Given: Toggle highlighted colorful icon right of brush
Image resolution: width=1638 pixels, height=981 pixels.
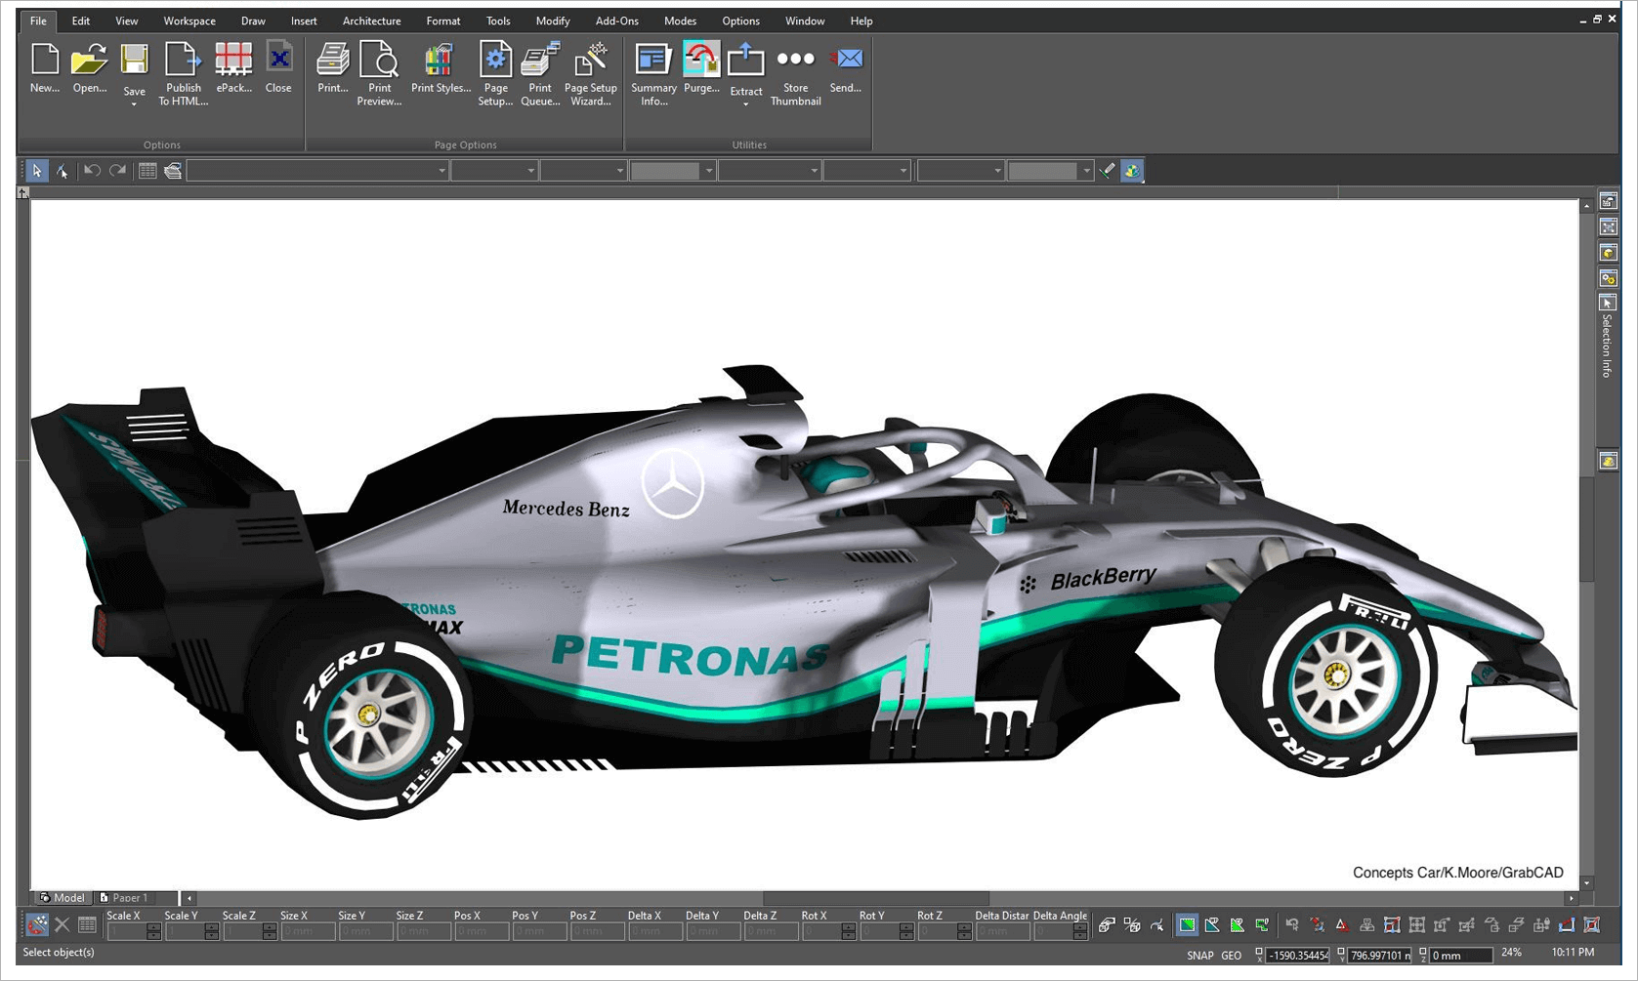Looking at the screenshot, I should [x=1132, y=171].
